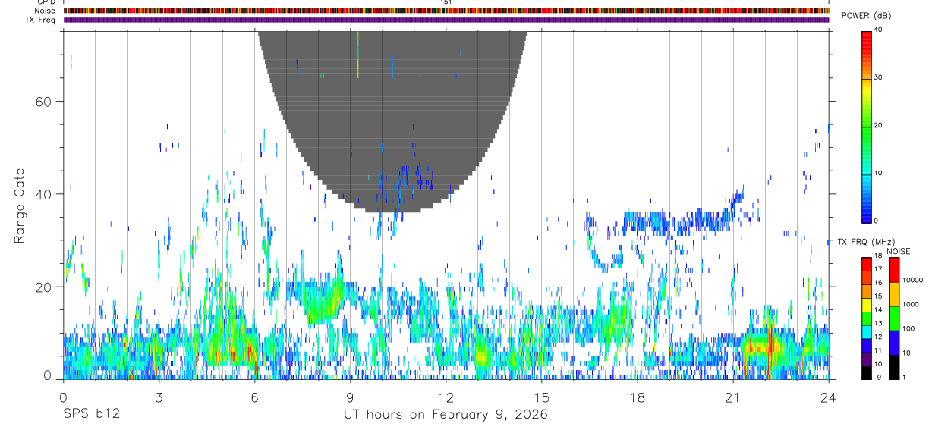Click the 6 tick on the UT hours axis
The image size is (932, 430).
pyautogui.click(x=254, y=396)
